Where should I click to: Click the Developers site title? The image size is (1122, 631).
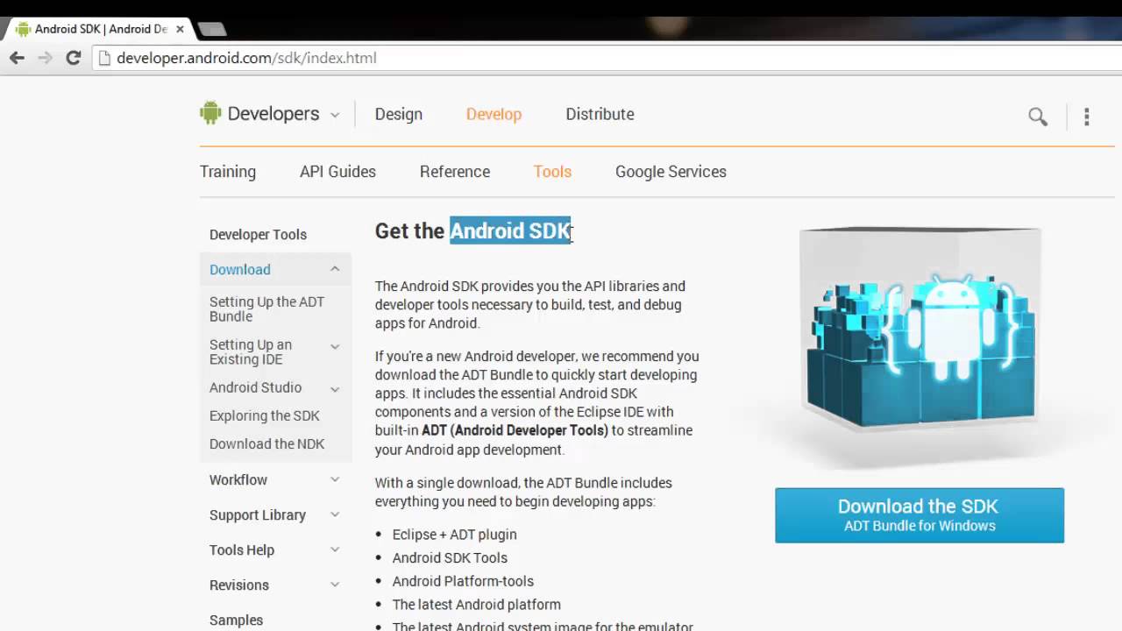click(x=273, y=114)
